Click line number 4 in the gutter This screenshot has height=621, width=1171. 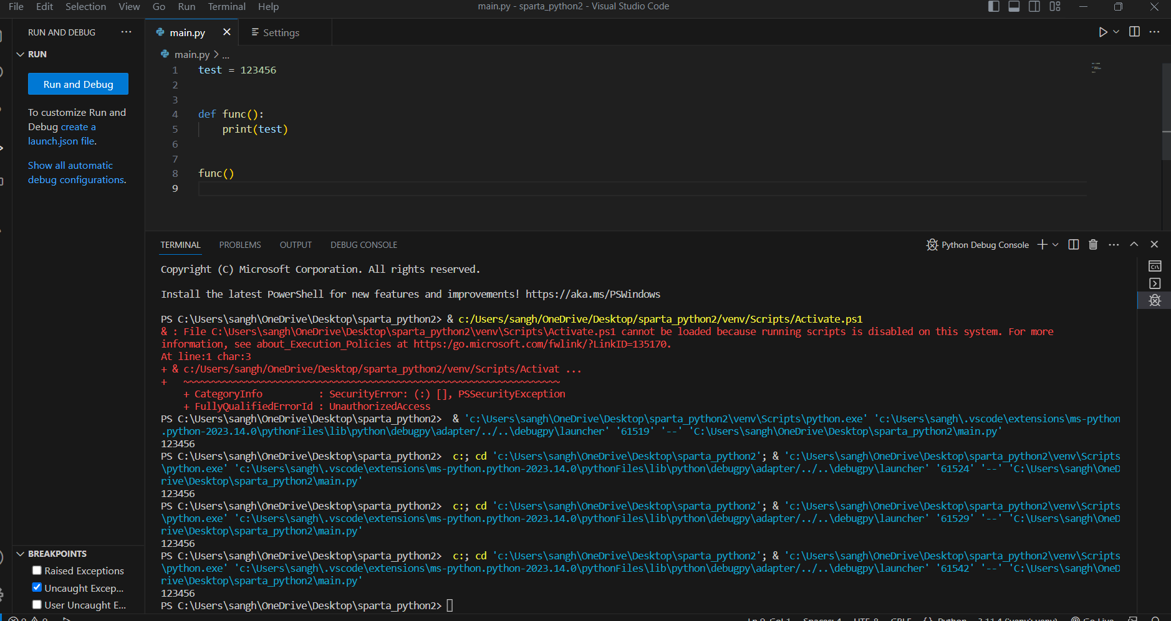point(175,114)
